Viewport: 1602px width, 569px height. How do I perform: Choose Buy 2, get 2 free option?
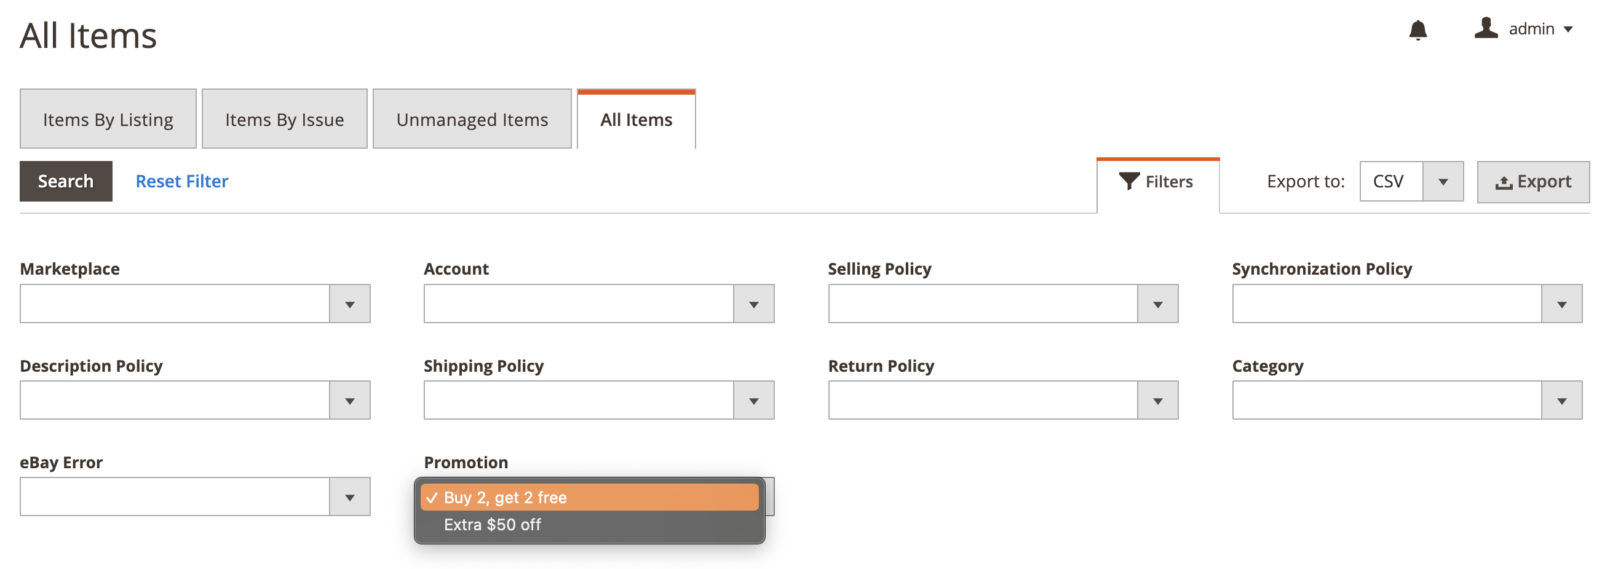click(505, 498)
